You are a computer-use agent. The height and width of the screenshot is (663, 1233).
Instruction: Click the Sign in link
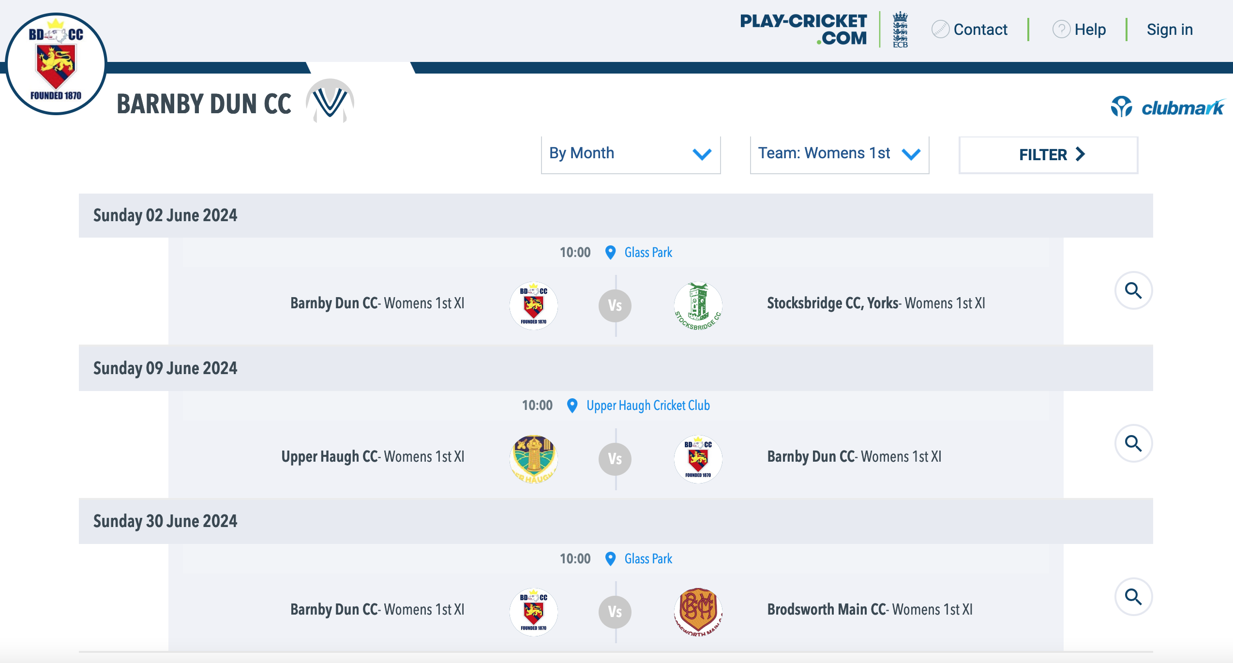click(x=1170, y=30)
